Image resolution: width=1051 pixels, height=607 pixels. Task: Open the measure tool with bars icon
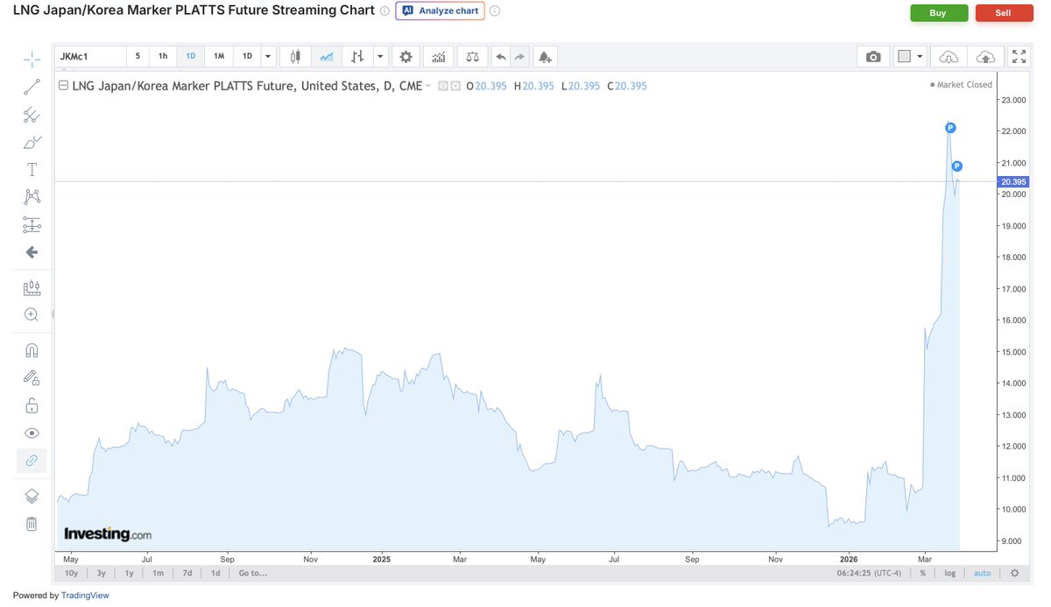pyautogui.click(x=32, y=287)
